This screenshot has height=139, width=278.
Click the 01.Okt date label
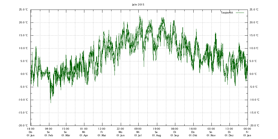tap(193, 135)
